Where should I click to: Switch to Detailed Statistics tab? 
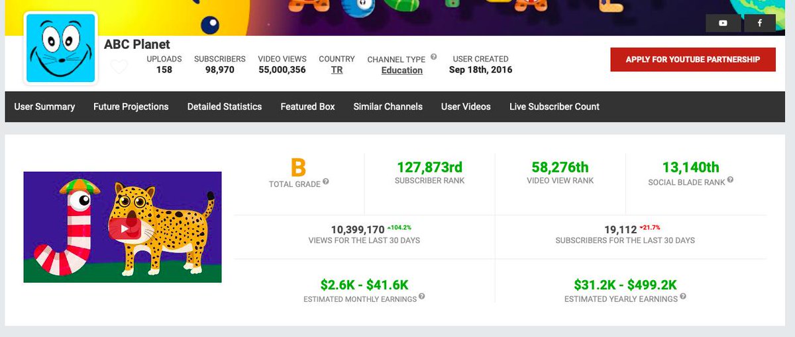(225, 106)
